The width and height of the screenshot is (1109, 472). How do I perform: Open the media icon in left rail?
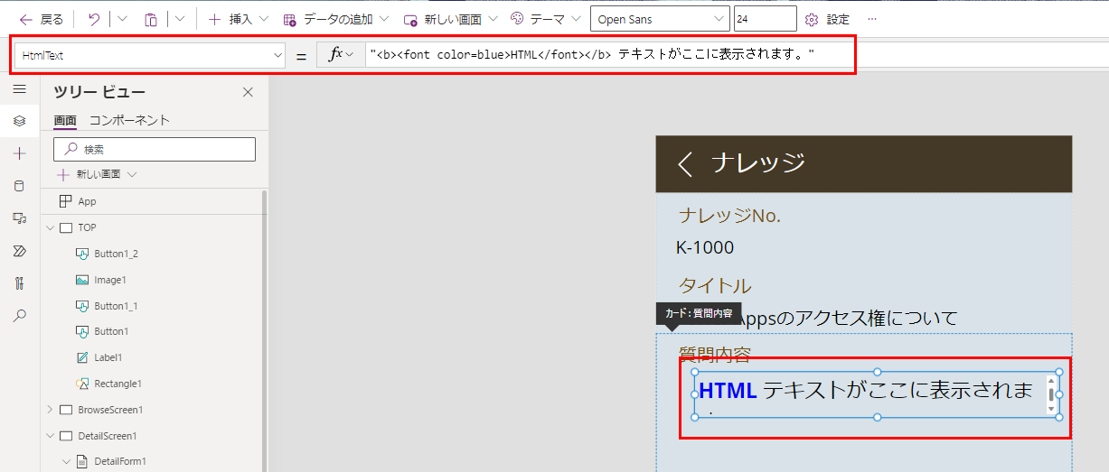[x=19, y=218]
